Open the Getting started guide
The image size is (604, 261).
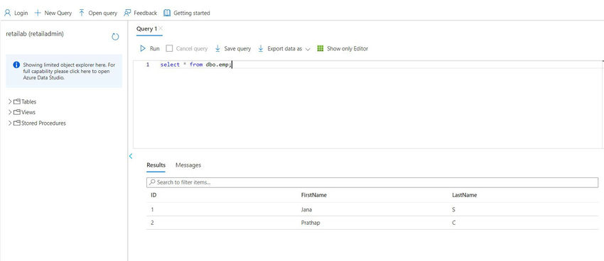click(187, 13)
